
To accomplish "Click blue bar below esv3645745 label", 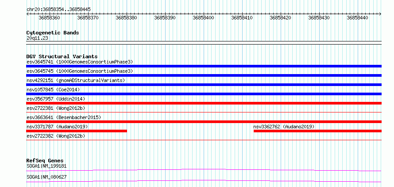I will [x=204, y=75].
